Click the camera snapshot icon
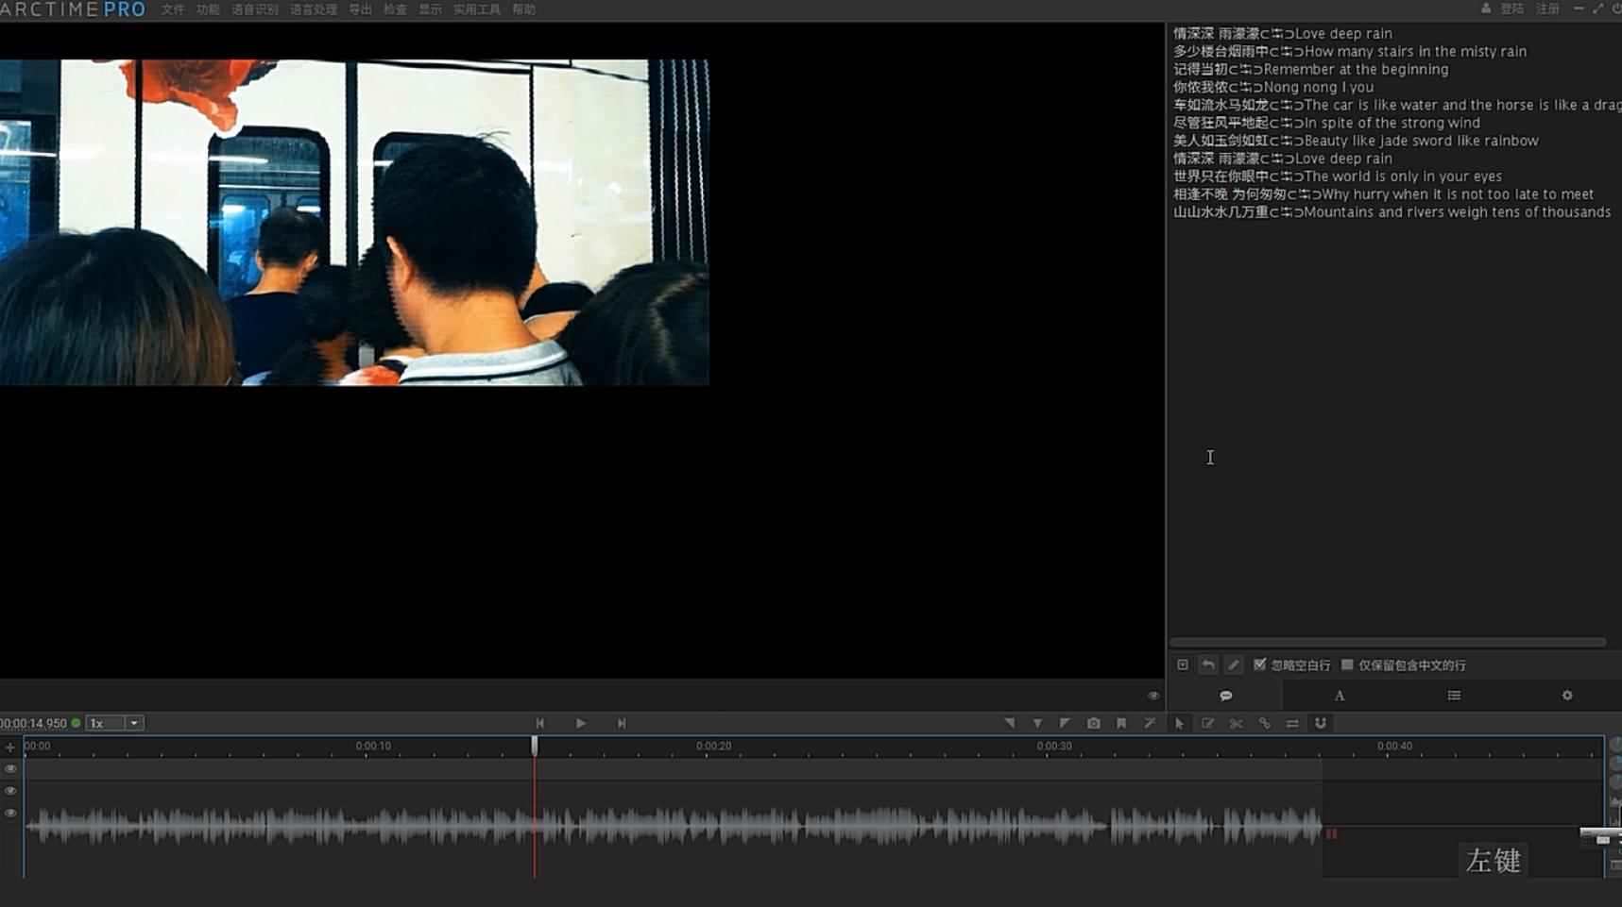Viewport: 1622px width, 907px height. [1093, 723]
